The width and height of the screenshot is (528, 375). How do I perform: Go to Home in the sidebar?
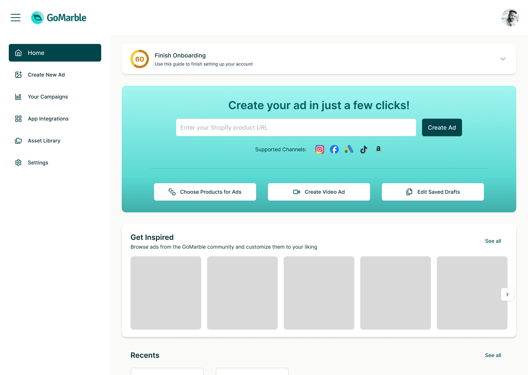click(55, 53)
